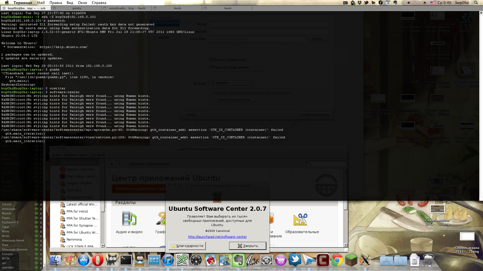Toggle Keep this code private checkbox
This screenshot has height=271, width=483.
click(x=211, y=67)
